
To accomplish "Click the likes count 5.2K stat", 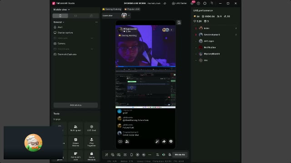I will point(197,21).
